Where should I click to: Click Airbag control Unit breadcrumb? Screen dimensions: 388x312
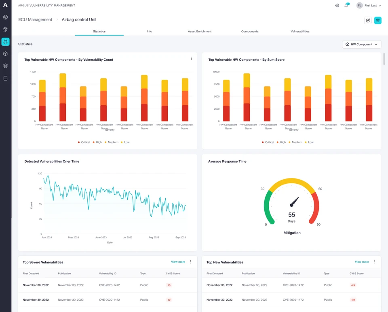pos(79,19)
